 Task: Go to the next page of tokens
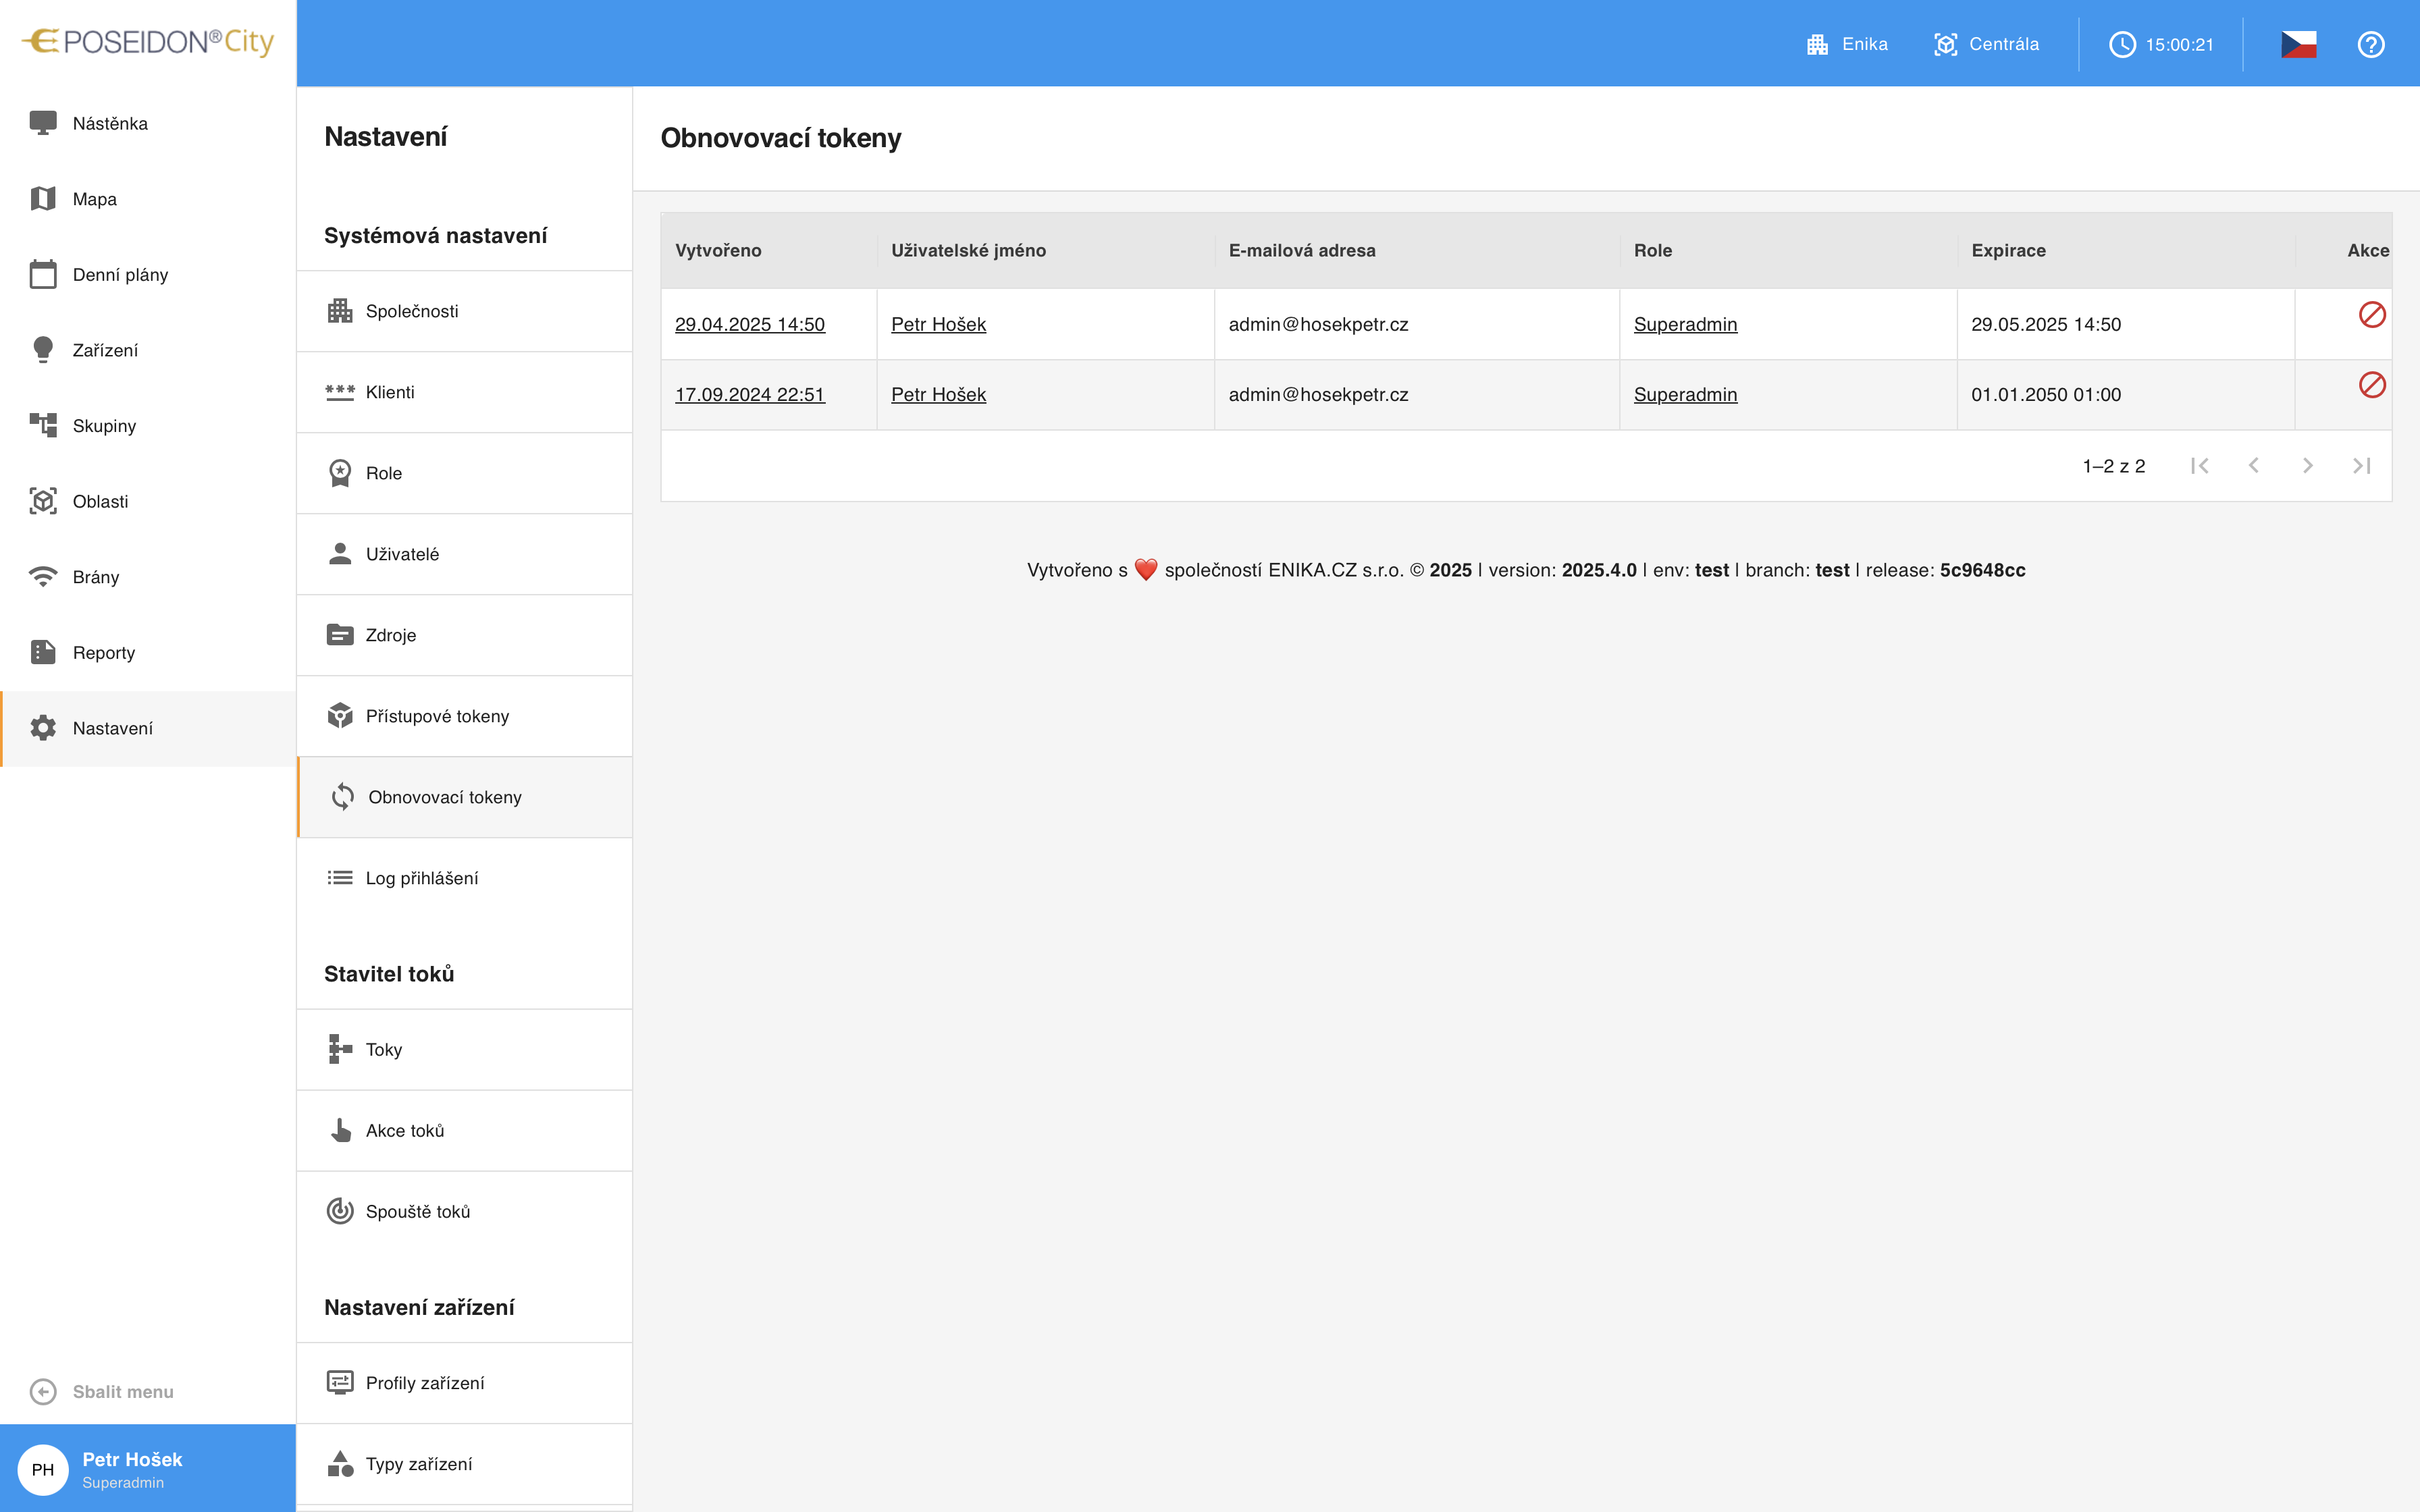coord(2308,465)
